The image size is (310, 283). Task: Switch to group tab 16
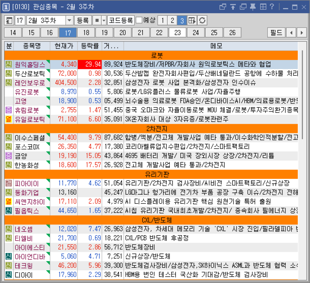(50, 33)
